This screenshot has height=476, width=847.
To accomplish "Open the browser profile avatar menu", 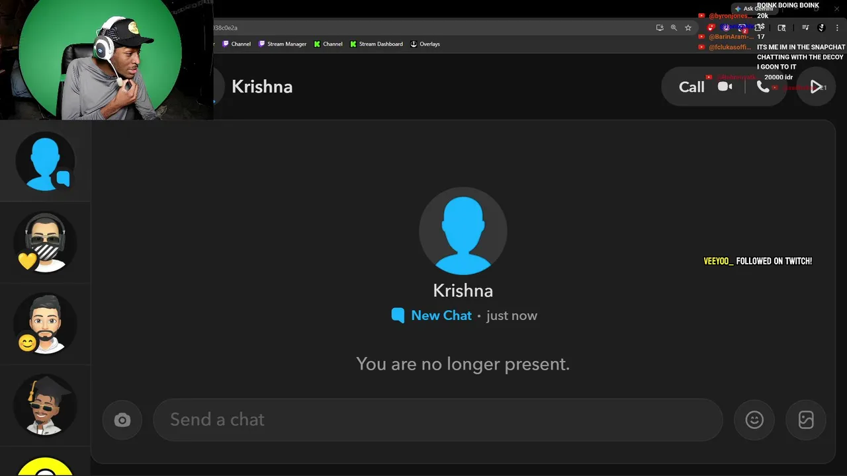I will 821,28.
